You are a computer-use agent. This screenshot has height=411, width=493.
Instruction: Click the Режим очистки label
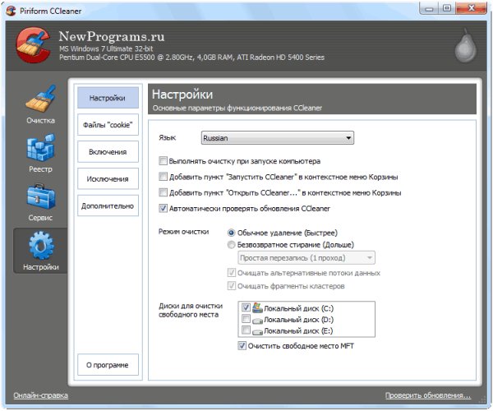tap(183, 232)
